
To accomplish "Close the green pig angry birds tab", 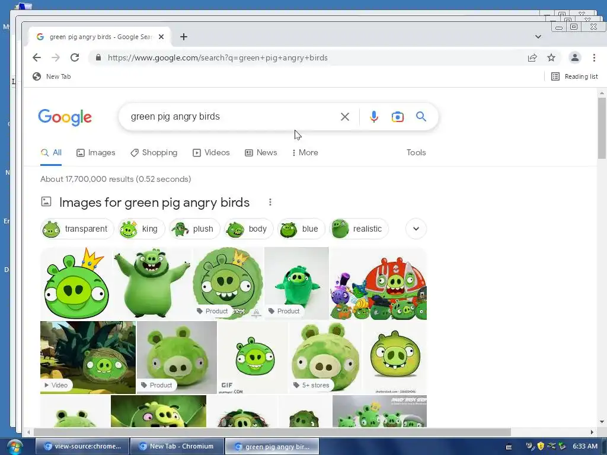I will pos(161,37).
